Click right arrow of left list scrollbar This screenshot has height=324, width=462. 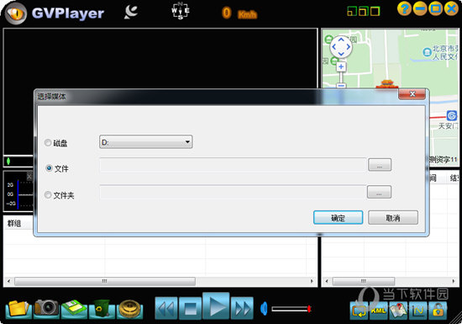tap(312, 281)
